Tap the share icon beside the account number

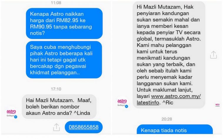click(x=56, y=127)
